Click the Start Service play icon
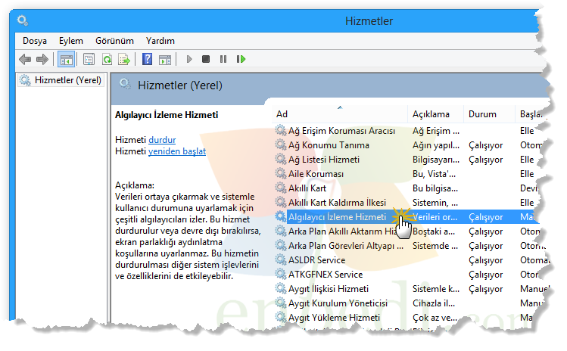Image resolution: width=567 pixels, height=351 pixels. click(x=189, y=59)
